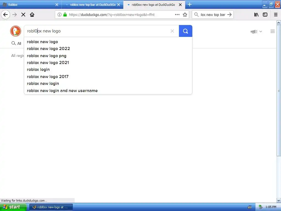Click the forward navigation arrow

[15, 15]
